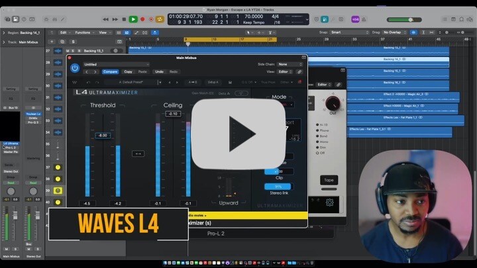Click the next preset arrow in plugin header
This screenshot has height=268, width=477.
95,71
